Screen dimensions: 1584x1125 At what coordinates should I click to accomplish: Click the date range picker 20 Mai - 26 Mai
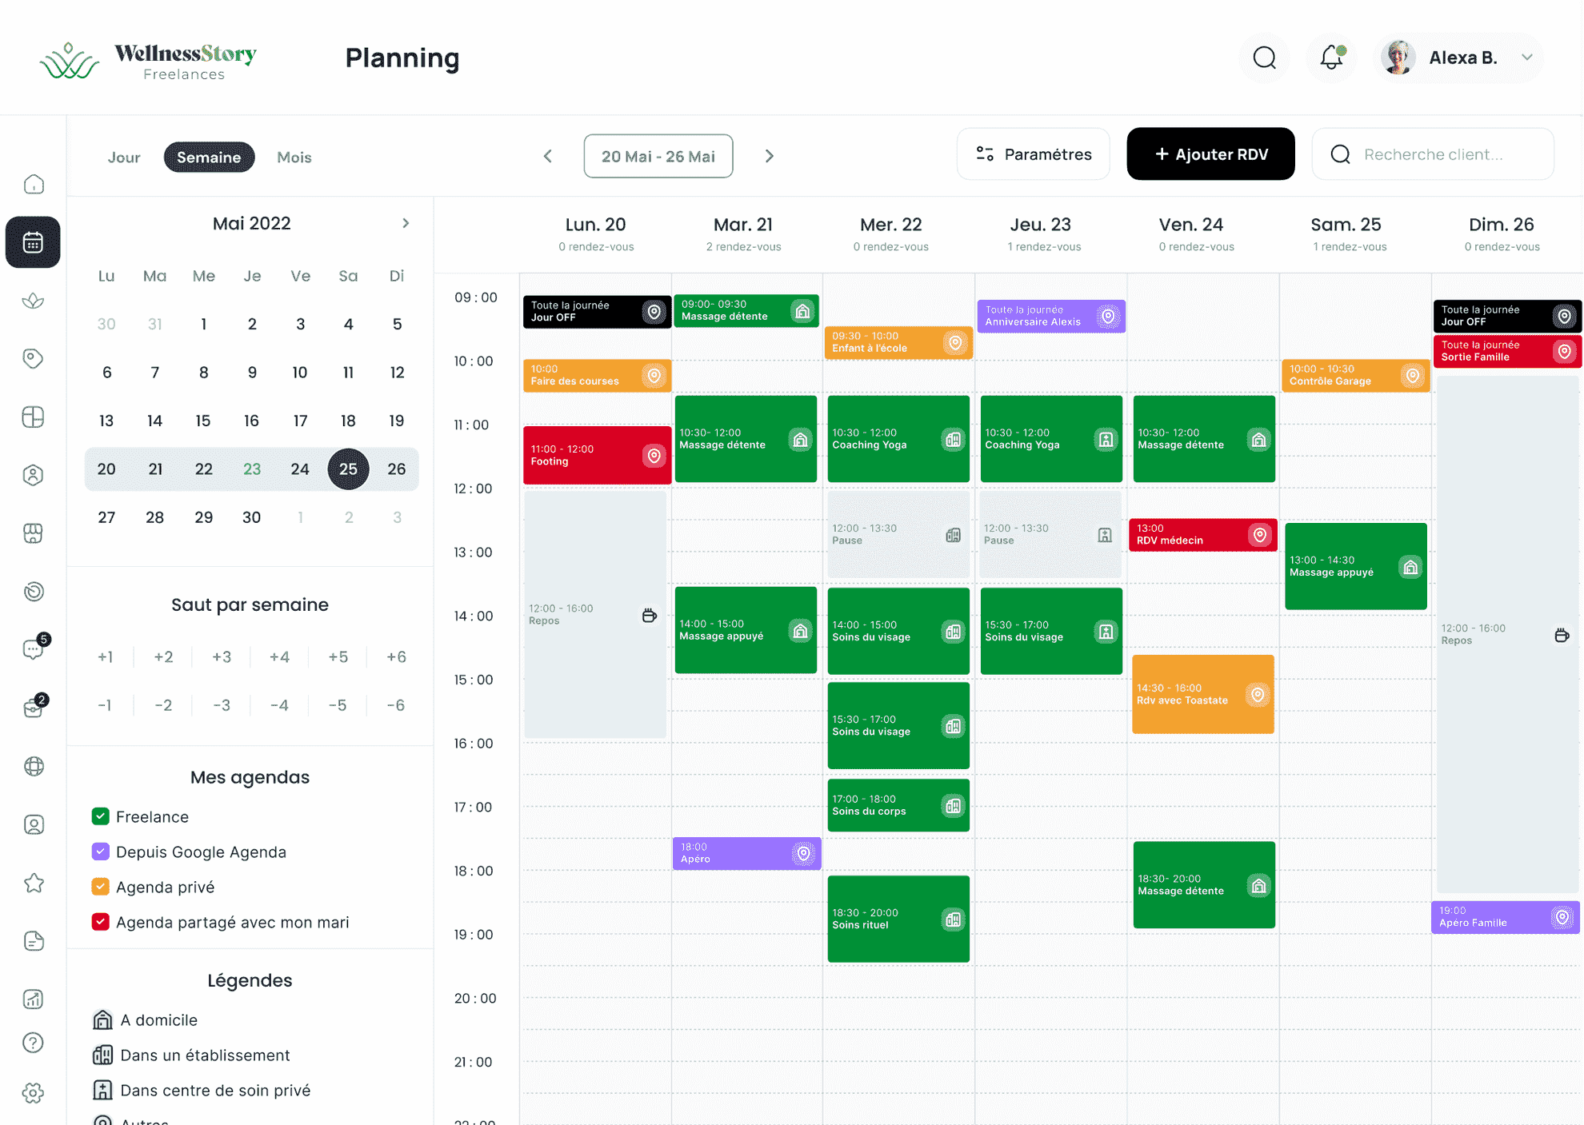[658, 154]
